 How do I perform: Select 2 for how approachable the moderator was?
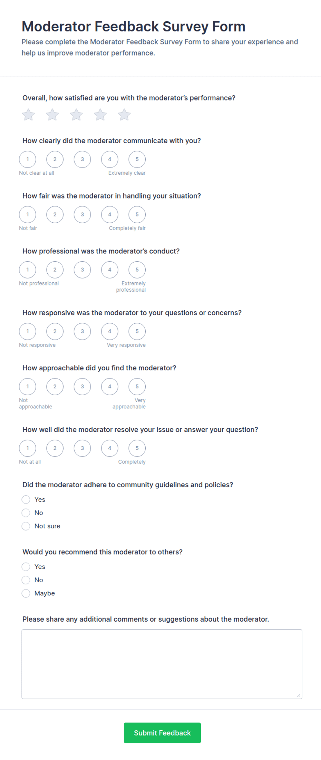[55, 387]
